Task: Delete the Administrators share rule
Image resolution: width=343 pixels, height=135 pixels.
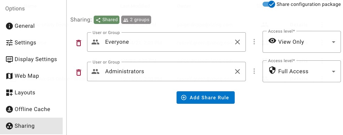Action: coord(79,73)
